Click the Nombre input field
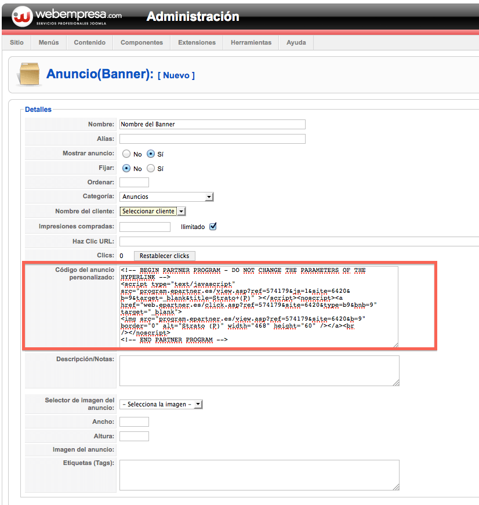This screenshot has height=505, width=479. (x=212, y=124)
